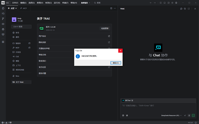The height and width of the screenshot is (124, 199).
Task: Expand the DeepSeek-Reasoner (R1) model dropdown
Action: click(x=171, y=115)
